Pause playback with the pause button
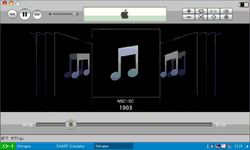This screenshot has height=150, width=250. coord(25,14)
